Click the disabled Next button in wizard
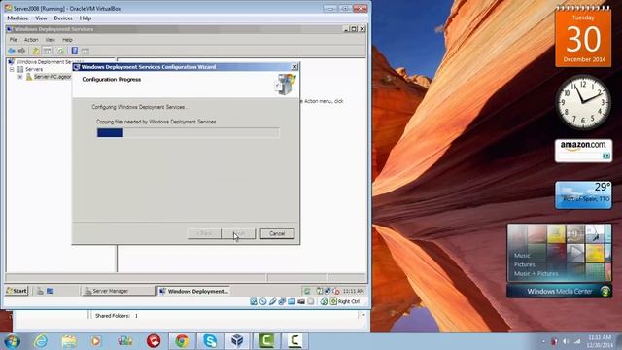622x350 pixels. coord(238,233)
